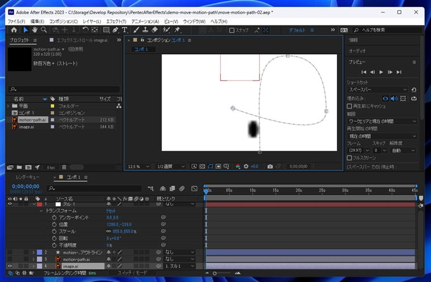The width and height of the screenshot is (431, 282).
Task: Select the Hand tool in toolbar
Action: [x=35, y=30]
